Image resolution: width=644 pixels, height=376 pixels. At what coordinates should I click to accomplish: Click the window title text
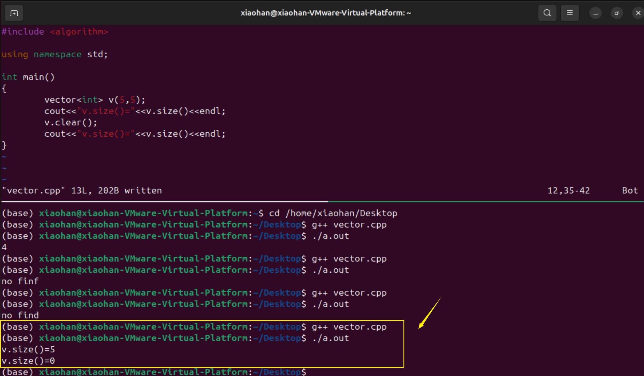click(325, 13)
